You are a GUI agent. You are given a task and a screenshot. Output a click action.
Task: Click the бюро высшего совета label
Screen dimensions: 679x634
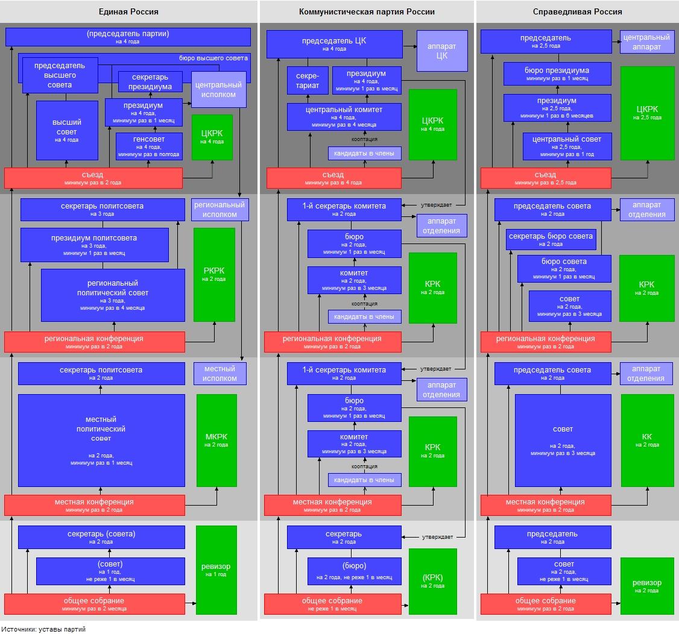click(x=213, y=58)
